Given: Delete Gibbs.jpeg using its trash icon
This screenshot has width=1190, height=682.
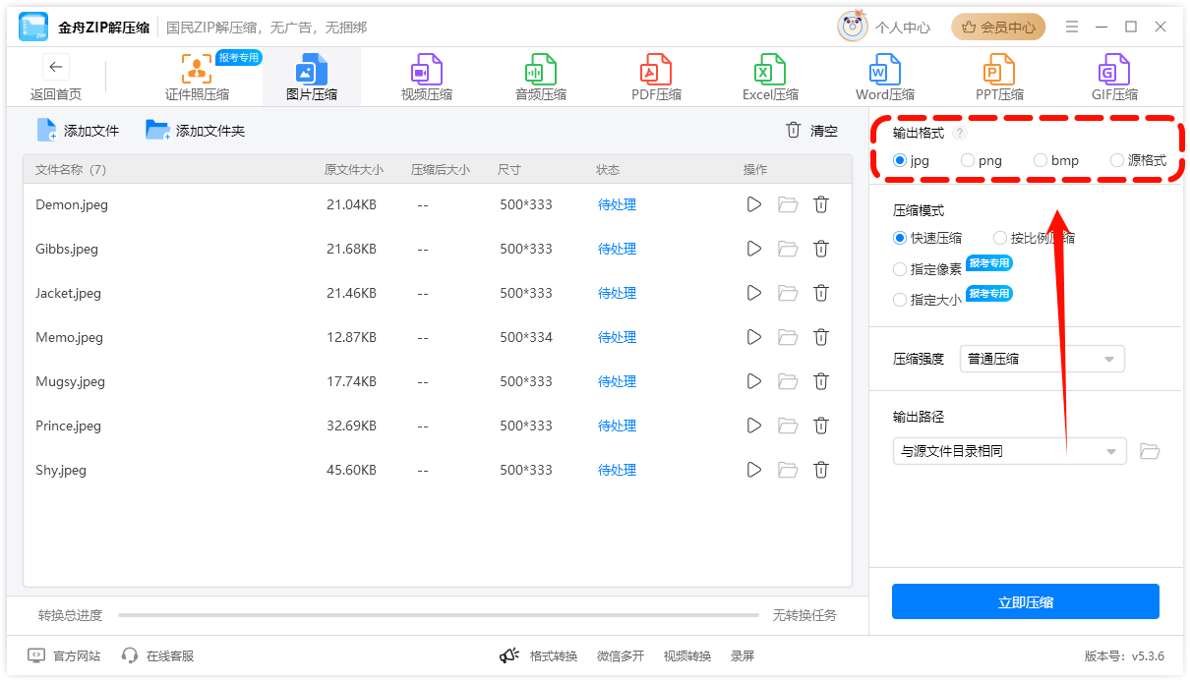Looking at the screenshot, I should pos(821,249).
